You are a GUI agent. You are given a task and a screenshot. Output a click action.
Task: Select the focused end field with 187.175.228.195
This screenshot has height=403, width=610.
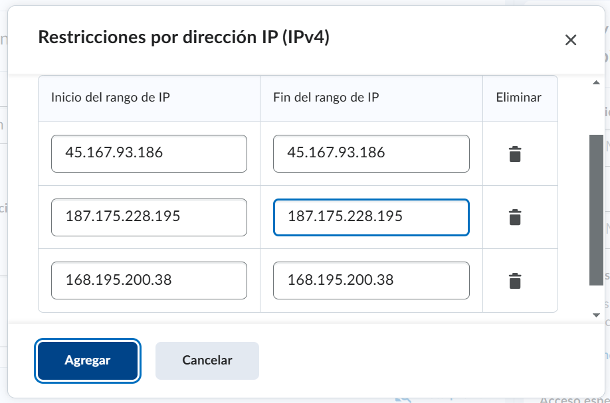(x=371, y=217)
